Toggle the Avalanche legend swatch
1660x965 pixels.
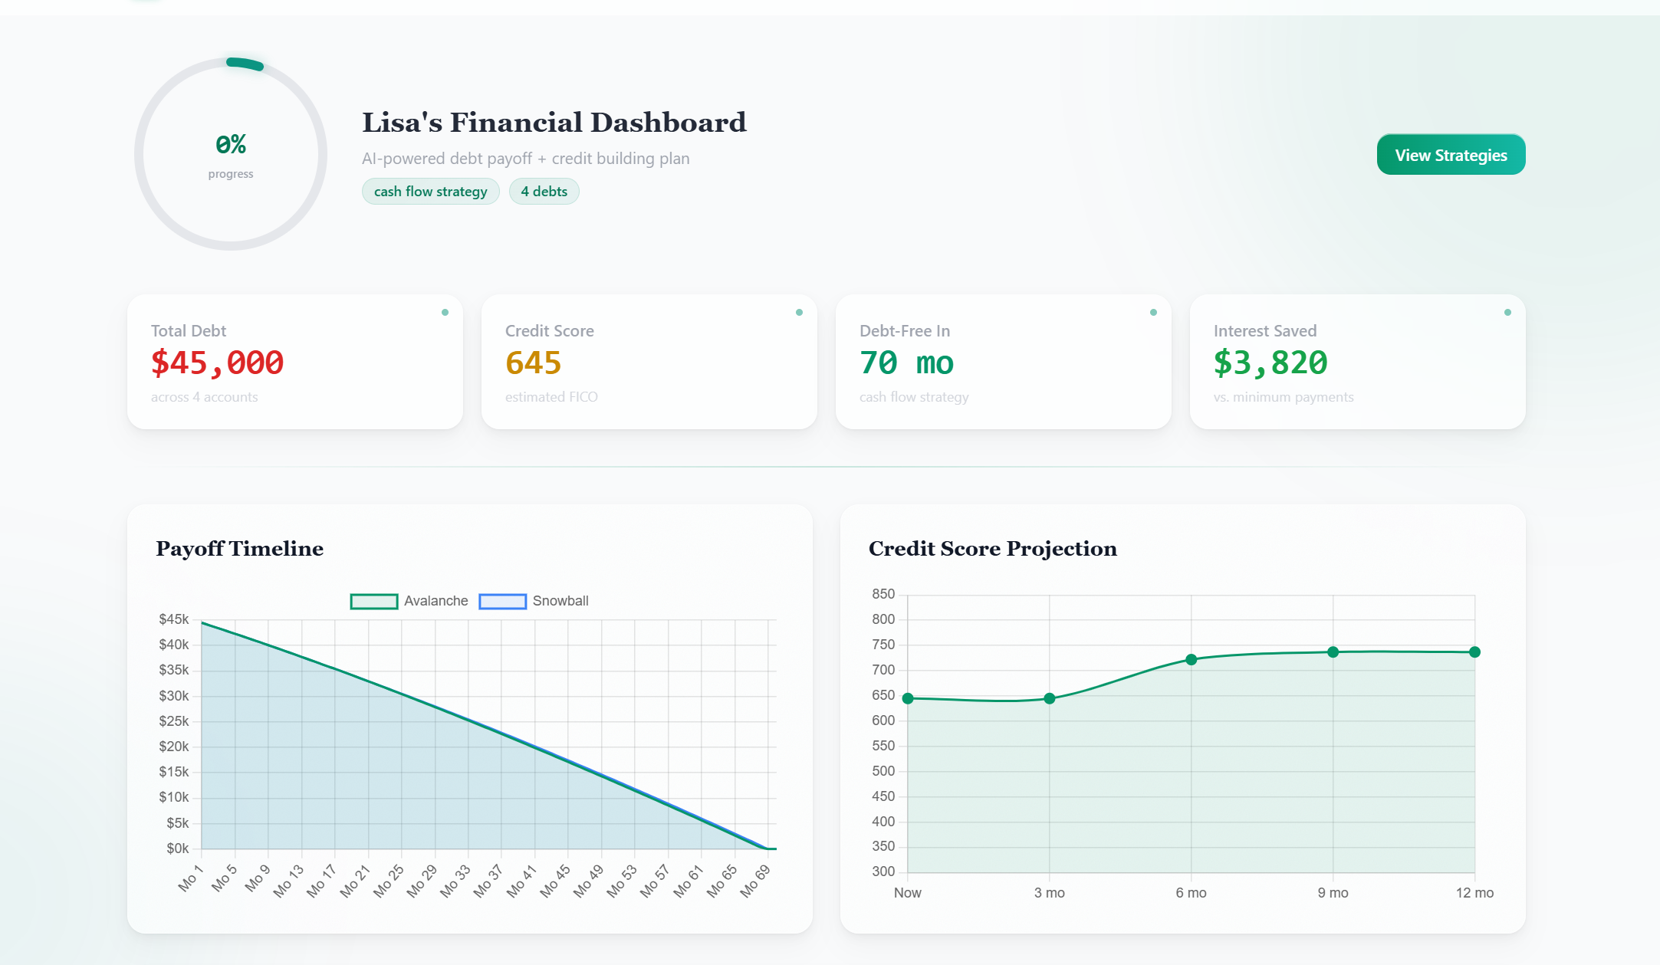(373, 601)
